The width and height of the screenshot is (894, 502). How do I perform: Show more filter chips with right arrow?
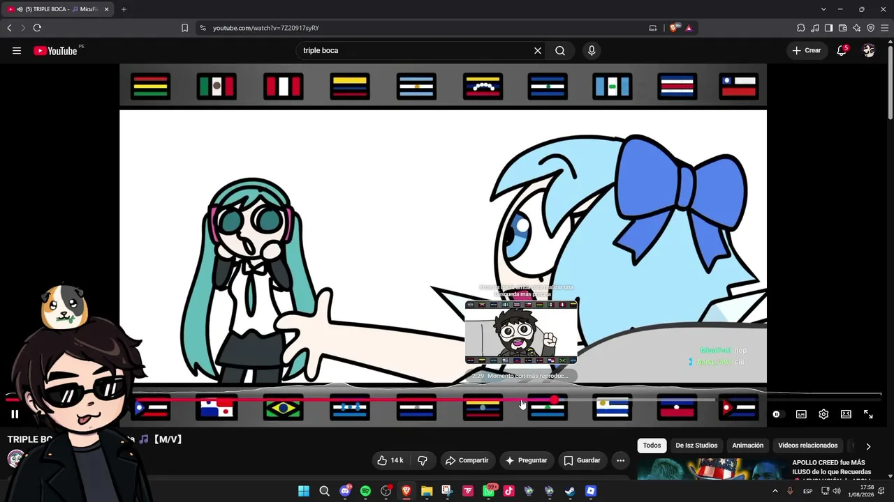(868, 446)
